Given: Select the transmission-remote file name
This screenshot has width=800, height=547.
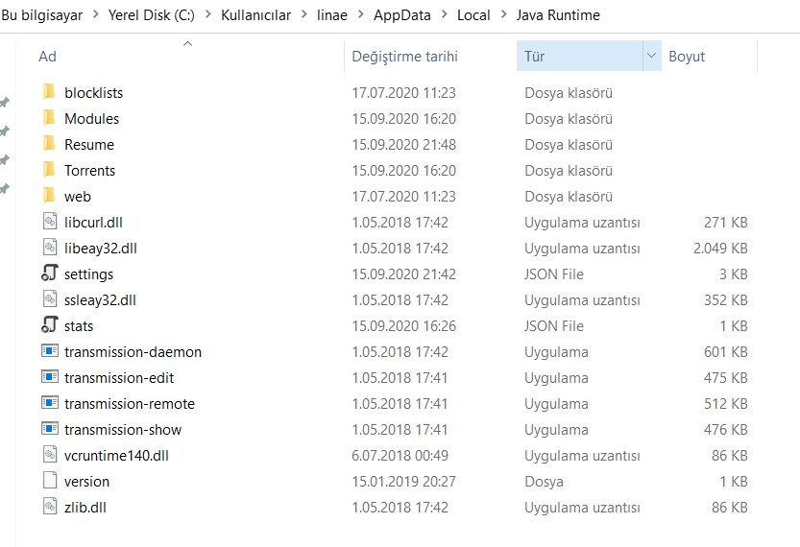Looking at the screenshot, I should (x=130, y=404).
